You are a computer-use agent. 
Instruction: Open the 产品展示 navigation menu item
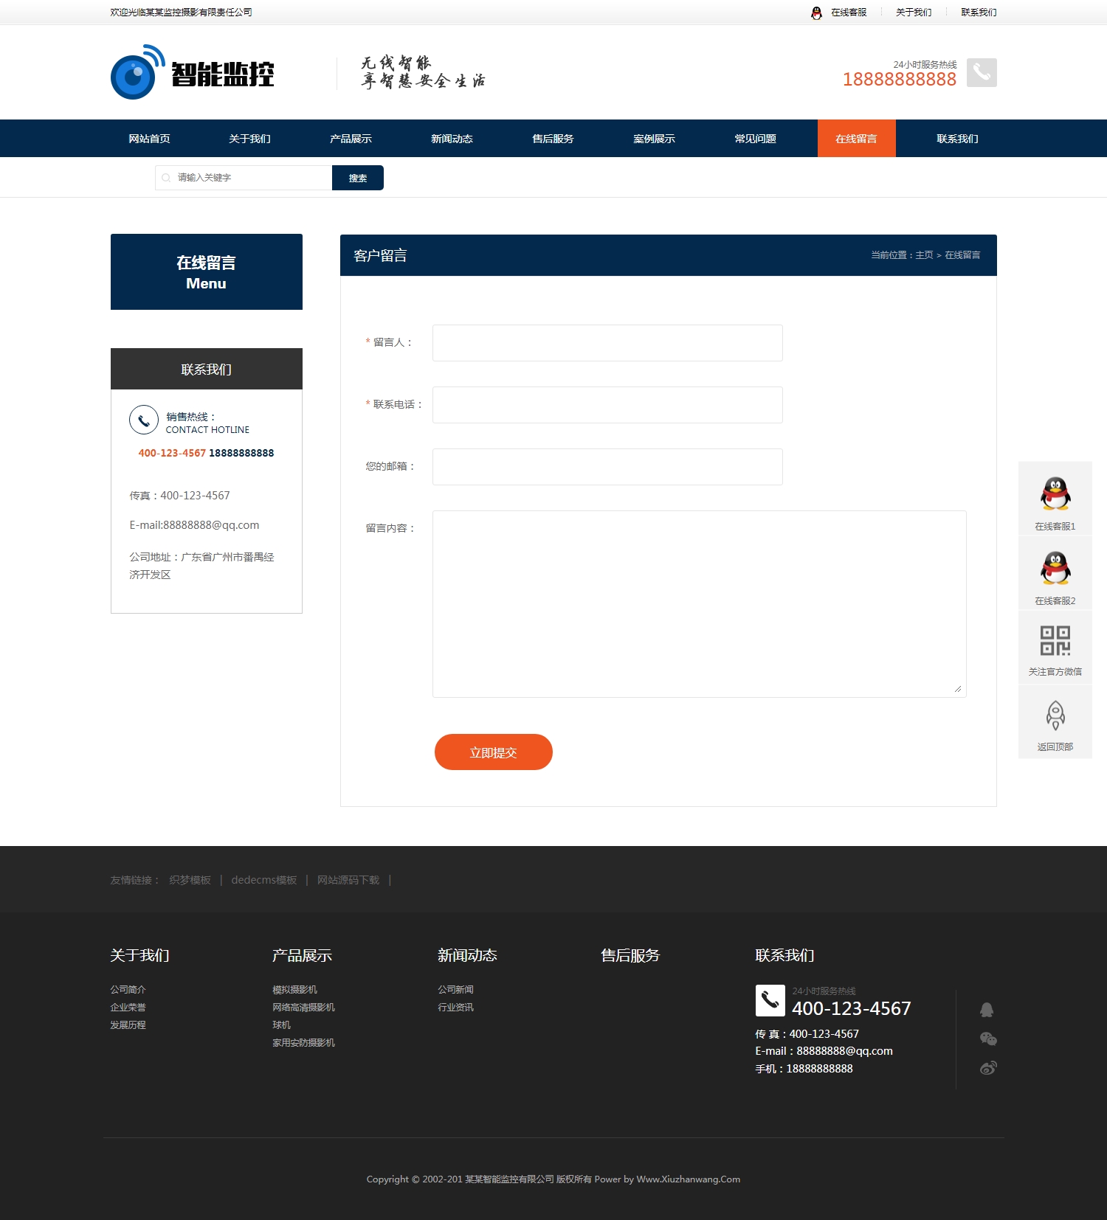pyautogui.click(x=351, y=139)
